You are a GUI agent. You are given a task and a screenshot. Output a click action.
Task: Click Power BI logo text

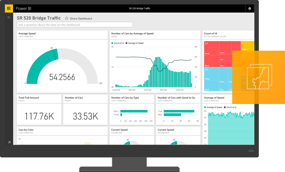(24, 8)
